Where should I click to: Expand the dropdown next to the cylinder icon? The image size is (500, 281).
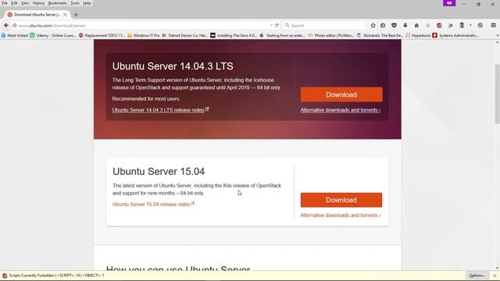(x=470, y=26)
